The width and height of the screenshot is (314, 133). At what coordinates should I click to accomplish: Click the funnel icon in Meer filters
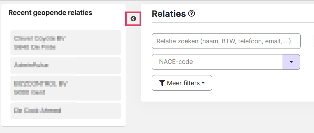[x=162, y=83]
